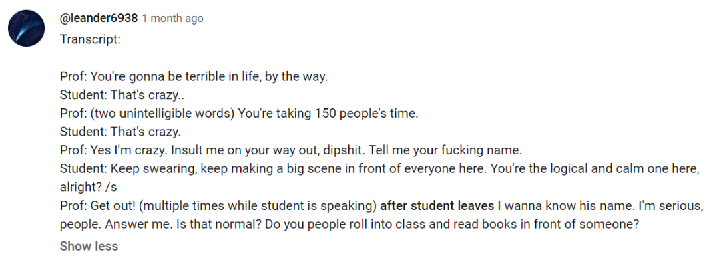
Task: Click 'That's crazy.' line ending with one period
Action: coord(120,132)
